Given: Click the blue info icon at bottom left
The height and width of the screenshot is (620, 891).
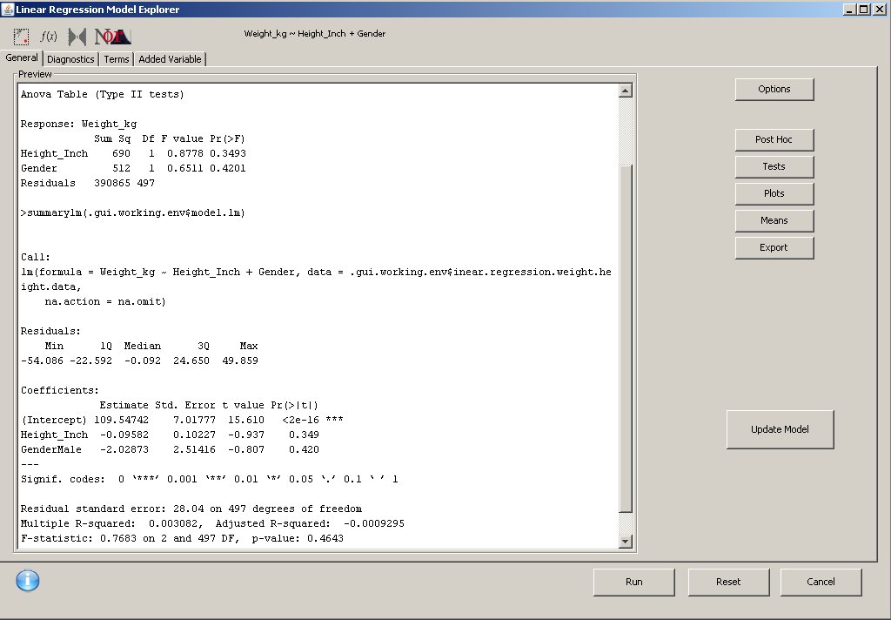Looking at the screenshot, I should tap(28, 581).
